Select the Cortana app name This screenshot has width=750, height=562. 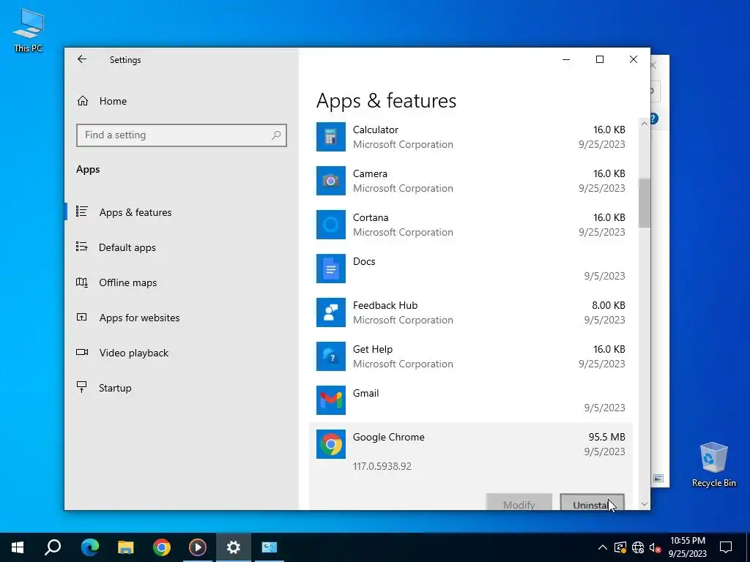pos(371,218)
